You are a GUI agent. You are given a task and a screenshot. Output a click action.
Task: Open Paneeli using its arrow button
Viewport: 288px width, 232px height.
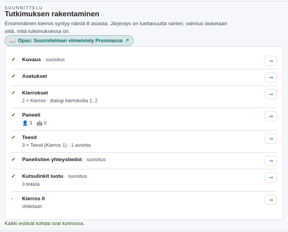271,116
